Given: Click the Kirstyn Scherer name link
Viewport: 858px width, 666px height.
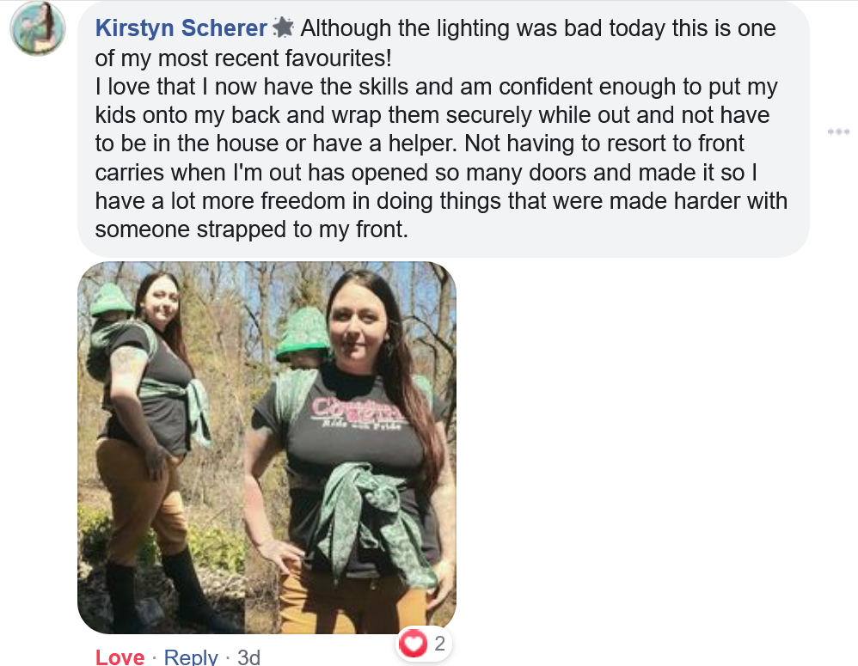Looking at the screenshot, I should [x=181, y=27].
